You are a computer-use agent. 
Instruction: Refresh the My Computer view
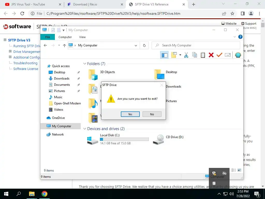(x=144, y=45)
